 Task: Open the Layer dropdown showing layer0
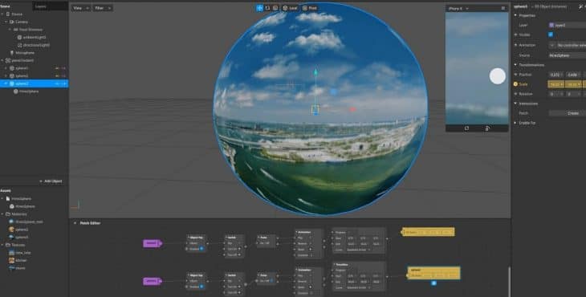point(567,25)
